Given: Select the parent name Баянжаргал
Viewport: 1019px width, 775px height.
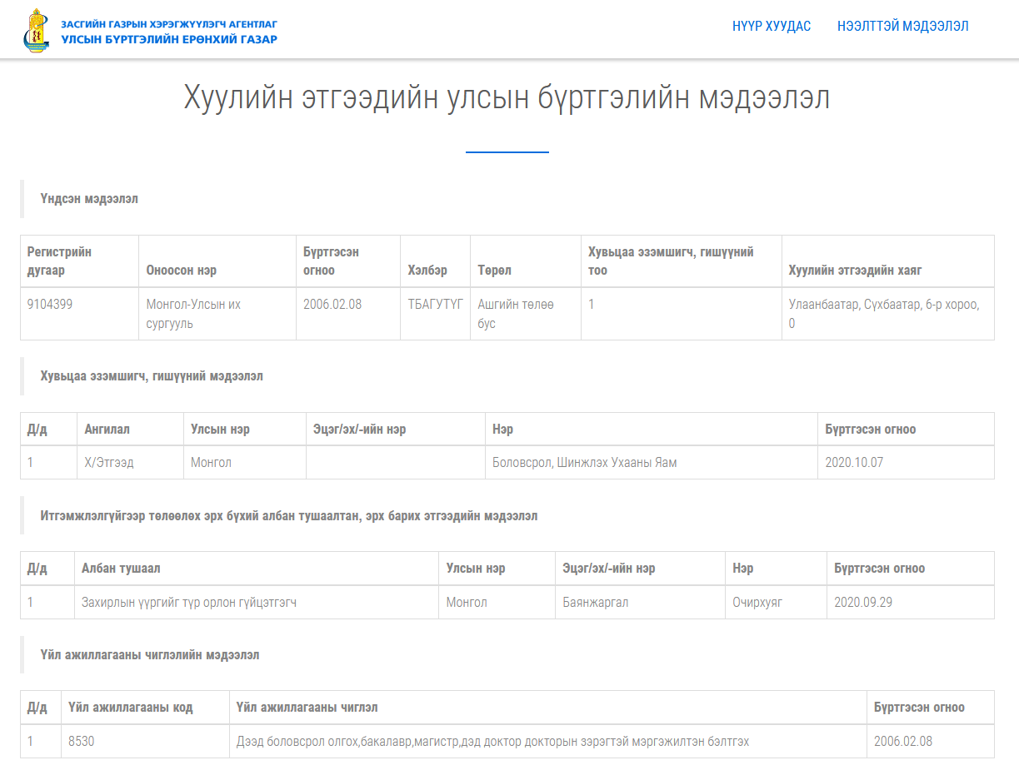Looking at the screenshot, I should click(595, 602).
